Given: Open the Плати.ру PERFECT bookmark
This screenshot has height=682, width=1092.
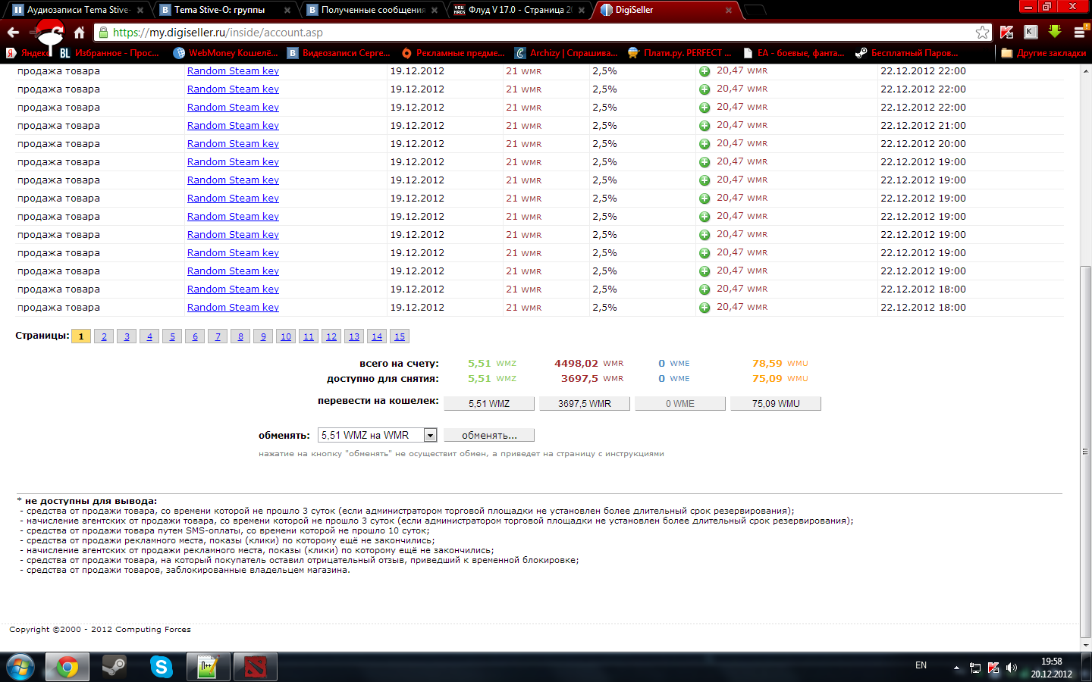Looking at the screenshot, I should (x=680, y=53).
